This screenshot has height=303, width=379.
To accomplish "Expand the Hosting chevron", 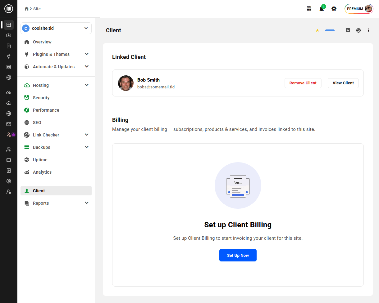I will click(x=87, y=85).
